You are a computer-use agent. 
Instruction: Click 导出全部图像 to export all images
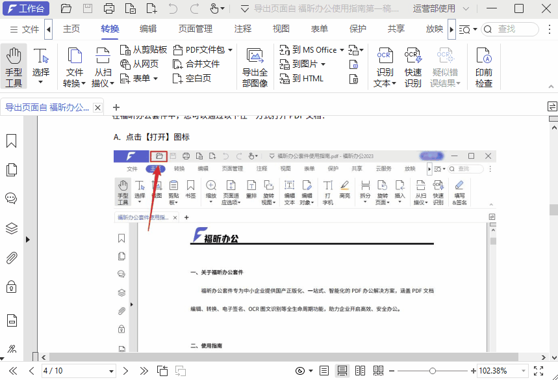tap(255, 65)
